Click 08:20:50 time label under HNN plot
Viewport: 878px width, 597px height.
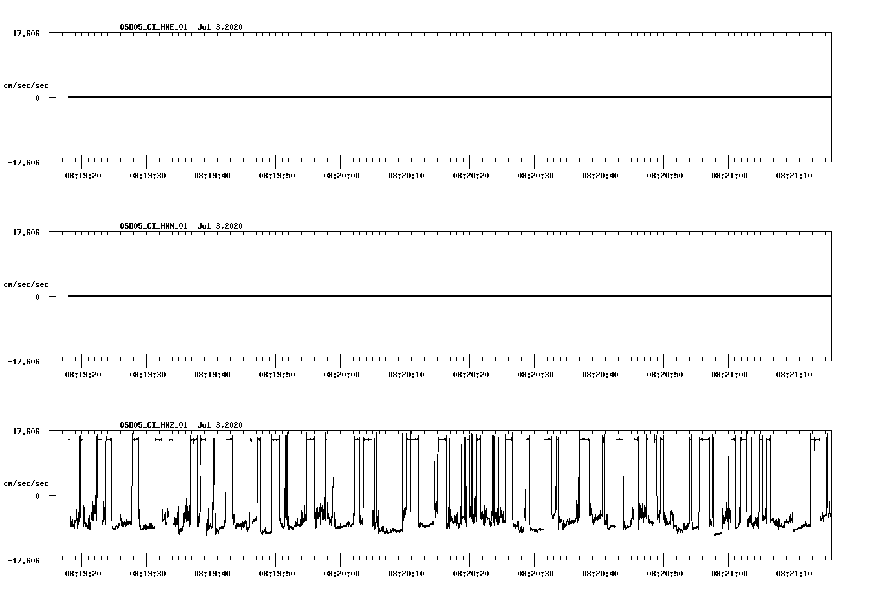click(665, 374)
